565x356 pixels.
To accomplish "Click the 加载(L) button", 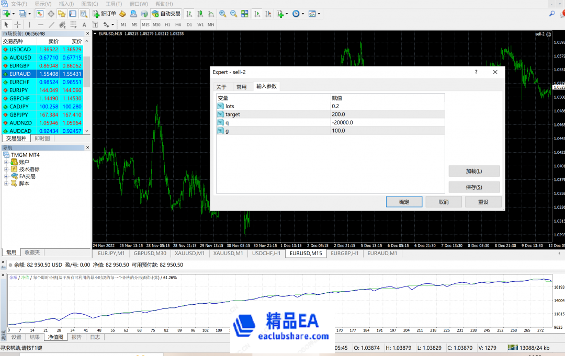I will point(473,171).
